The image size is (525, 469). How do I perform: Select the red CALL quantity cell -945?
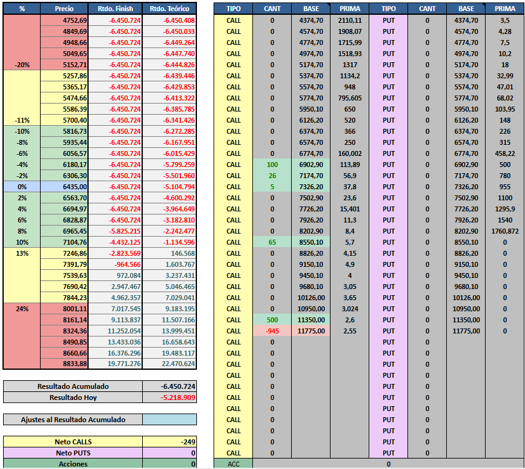tap(272, 331)
